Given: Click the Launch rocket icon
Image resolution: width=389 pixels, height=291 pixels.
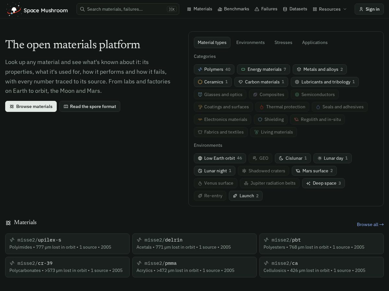Looking at the screenshot, I should pyautogui.click(x=235, y=196).
